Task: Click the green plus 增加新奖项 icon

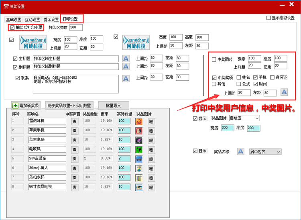Action: click(x=15, y=106)
